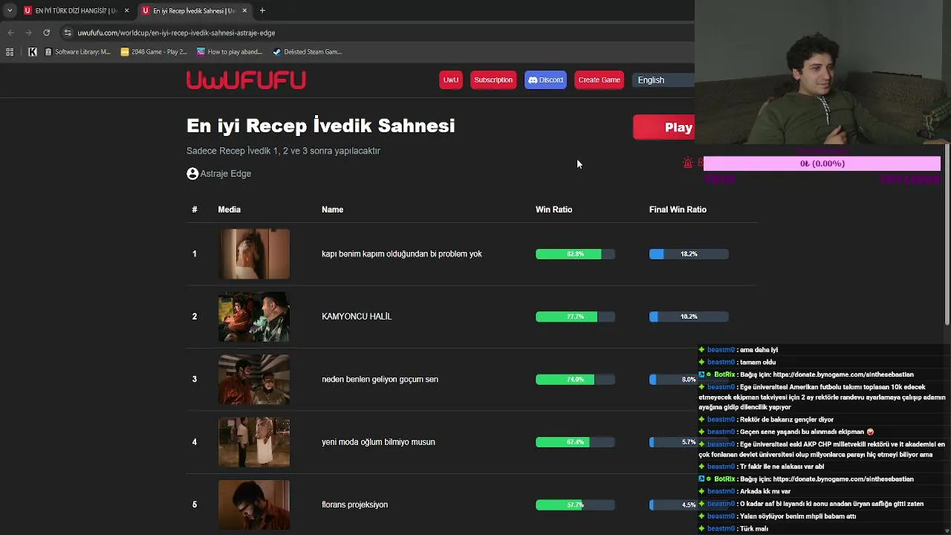Click the Name column header
This screenshot has width=951, height=535.
(332, 210)
